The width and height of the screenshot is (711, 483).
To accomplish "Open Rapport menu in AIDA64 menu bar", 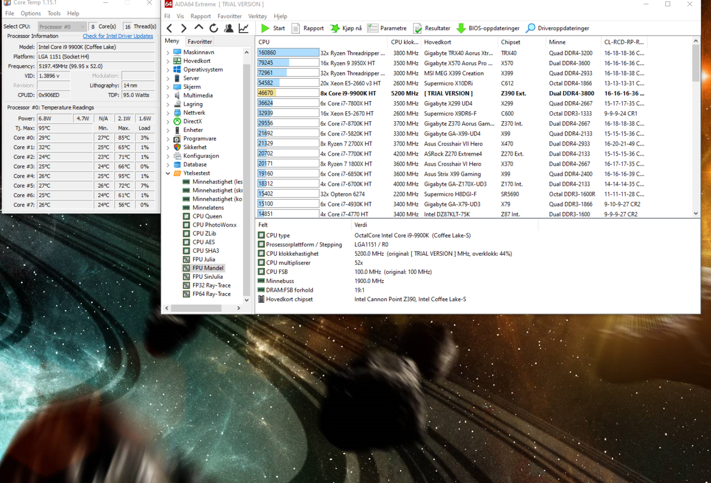I will (201, 17).
